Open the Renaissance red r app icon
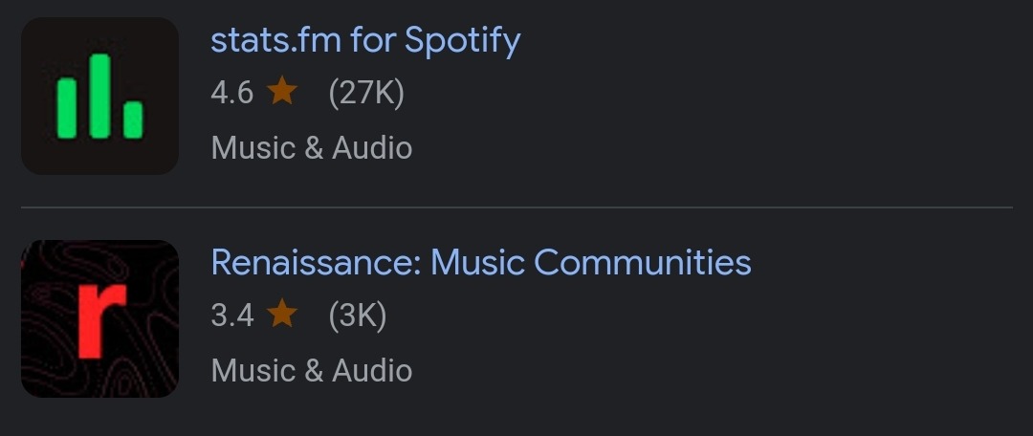 [x=99, y=318]
